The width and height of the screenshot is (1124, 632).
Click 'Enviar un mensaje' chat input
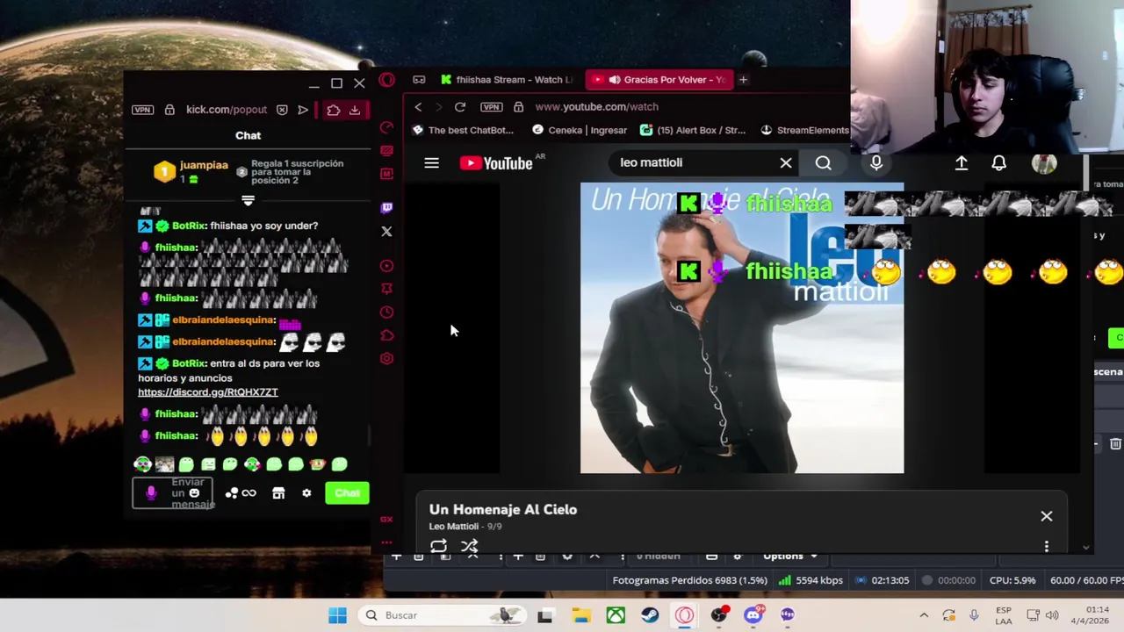174,493
